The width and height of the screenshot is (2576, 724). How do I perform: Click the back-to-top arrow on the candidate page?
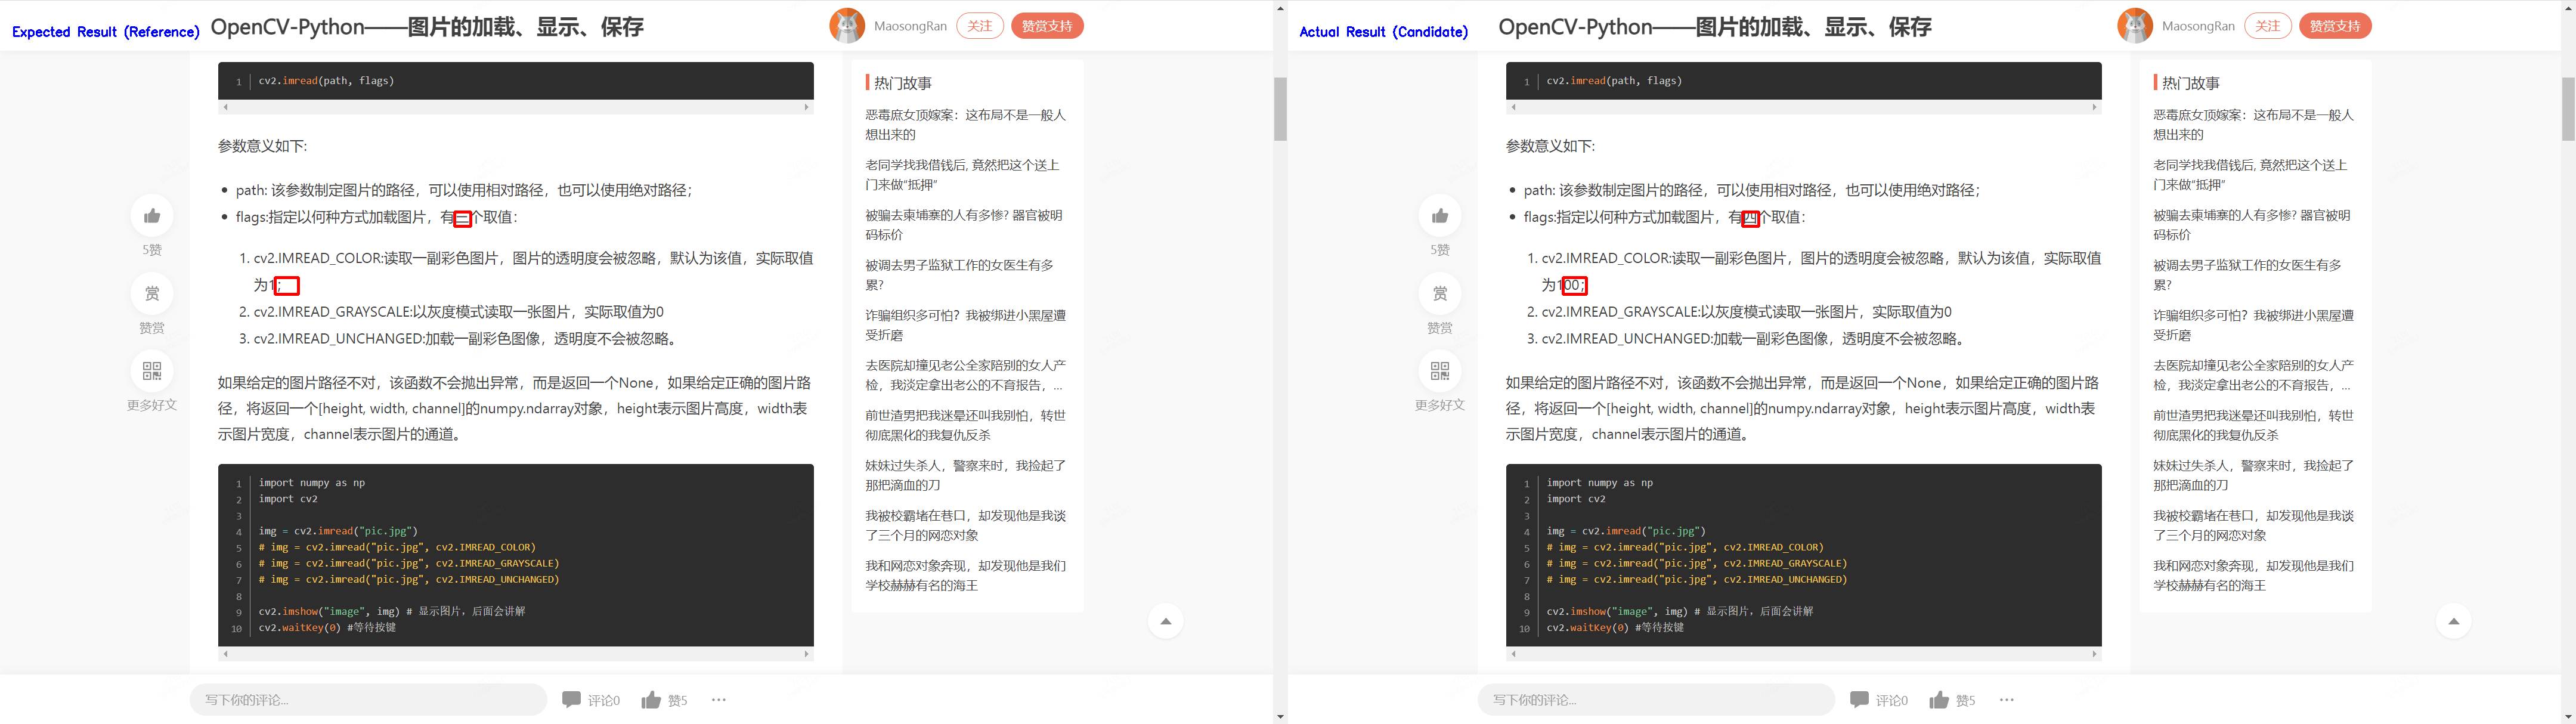[x=2453, y=620]
